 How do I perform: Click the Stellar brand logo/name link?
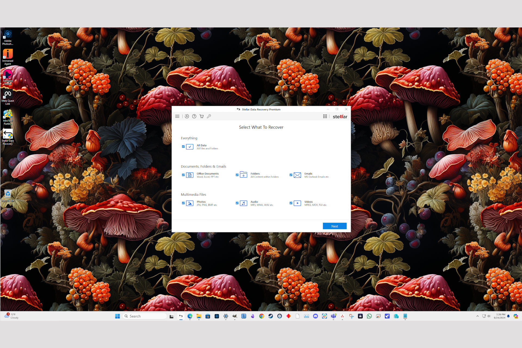pyautogui.click(x=340, y=117)
